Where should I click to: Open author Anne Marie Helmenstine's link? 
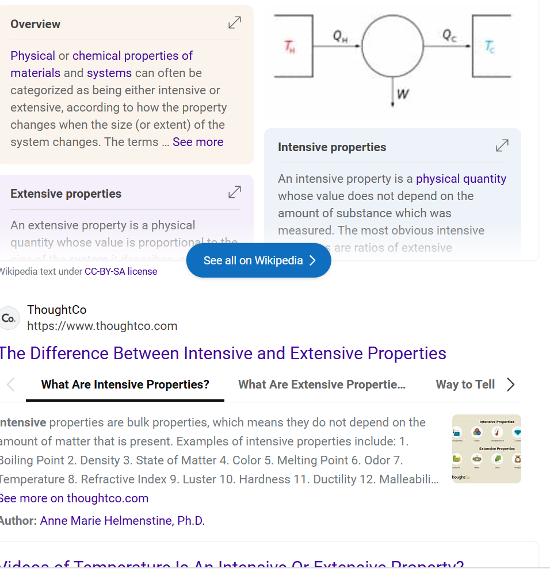(122, 521)
